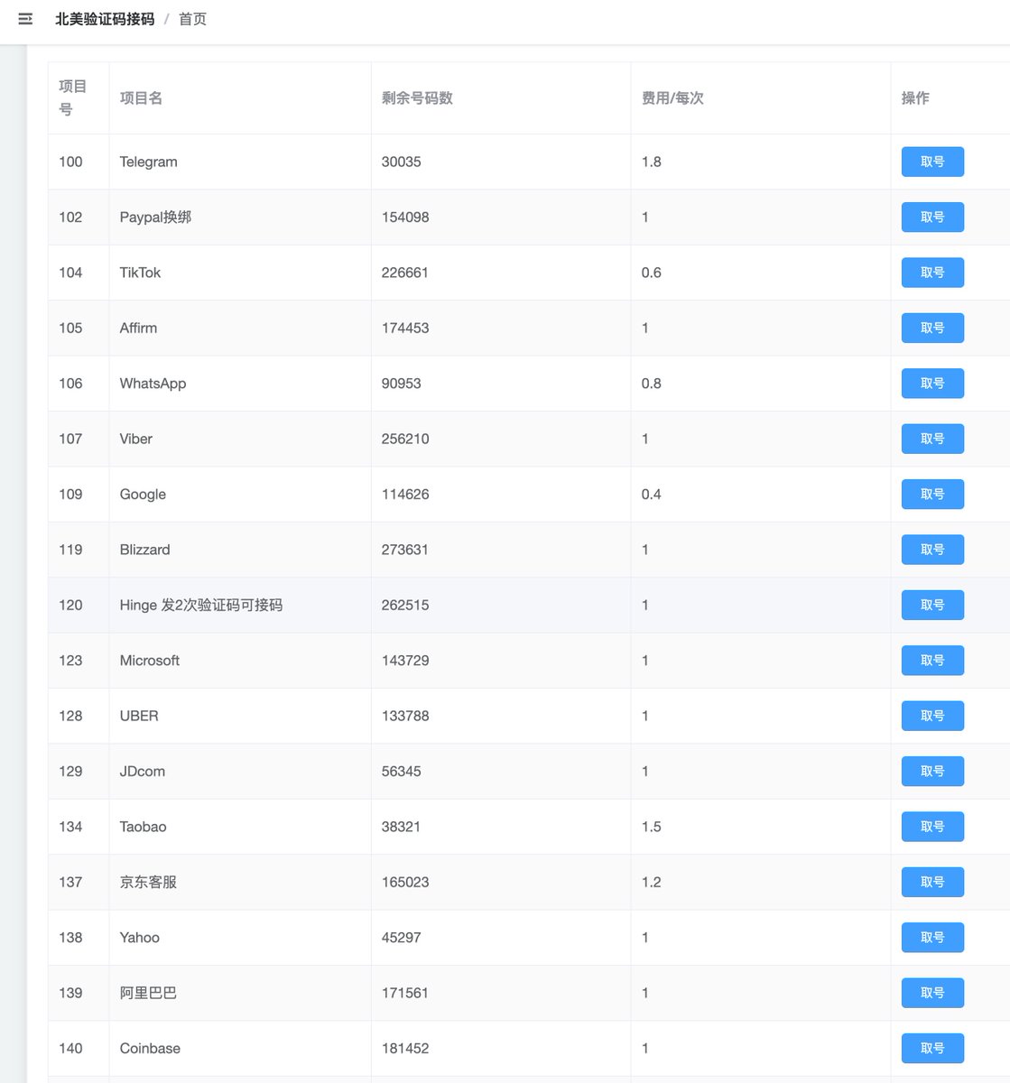1010x1083 pixels.
Task: Toggle the sidebar hamburger menu icon
Action: point(25,19)
